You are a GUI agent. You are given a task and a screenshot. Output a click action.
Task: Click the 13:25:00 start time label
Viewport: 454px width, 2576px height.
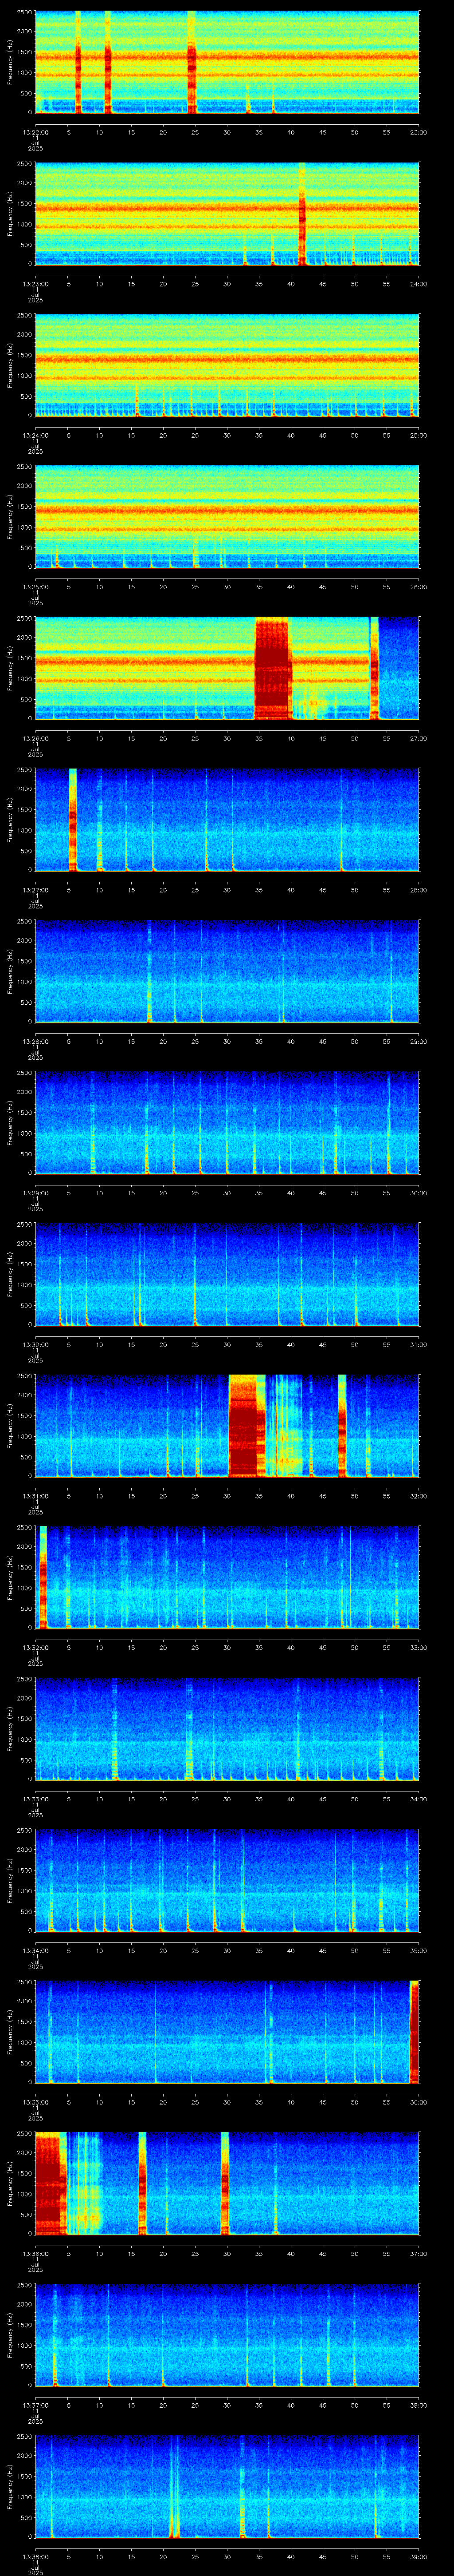[35, 587]
